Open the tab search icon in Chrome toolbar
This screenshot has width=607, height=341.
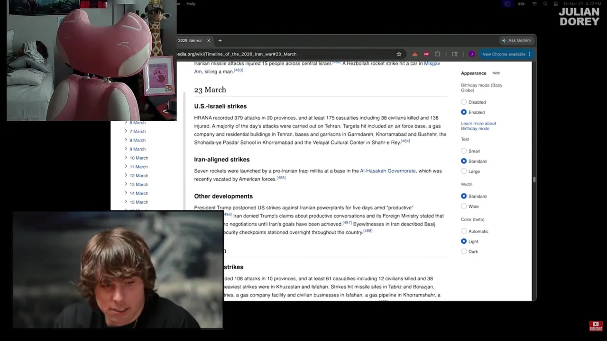(454, 54)
